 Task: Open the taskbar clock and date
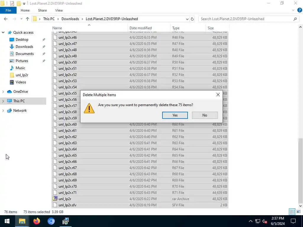pos(278,221)
